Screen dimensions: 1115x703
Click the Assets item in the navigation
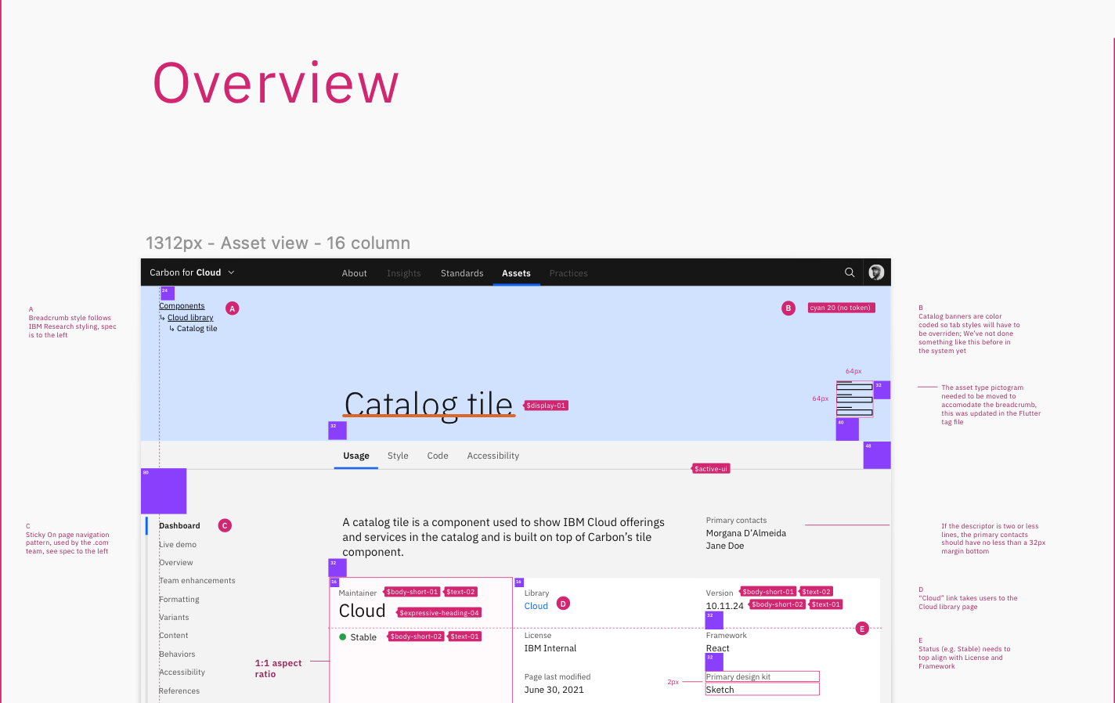pos(516,273)
